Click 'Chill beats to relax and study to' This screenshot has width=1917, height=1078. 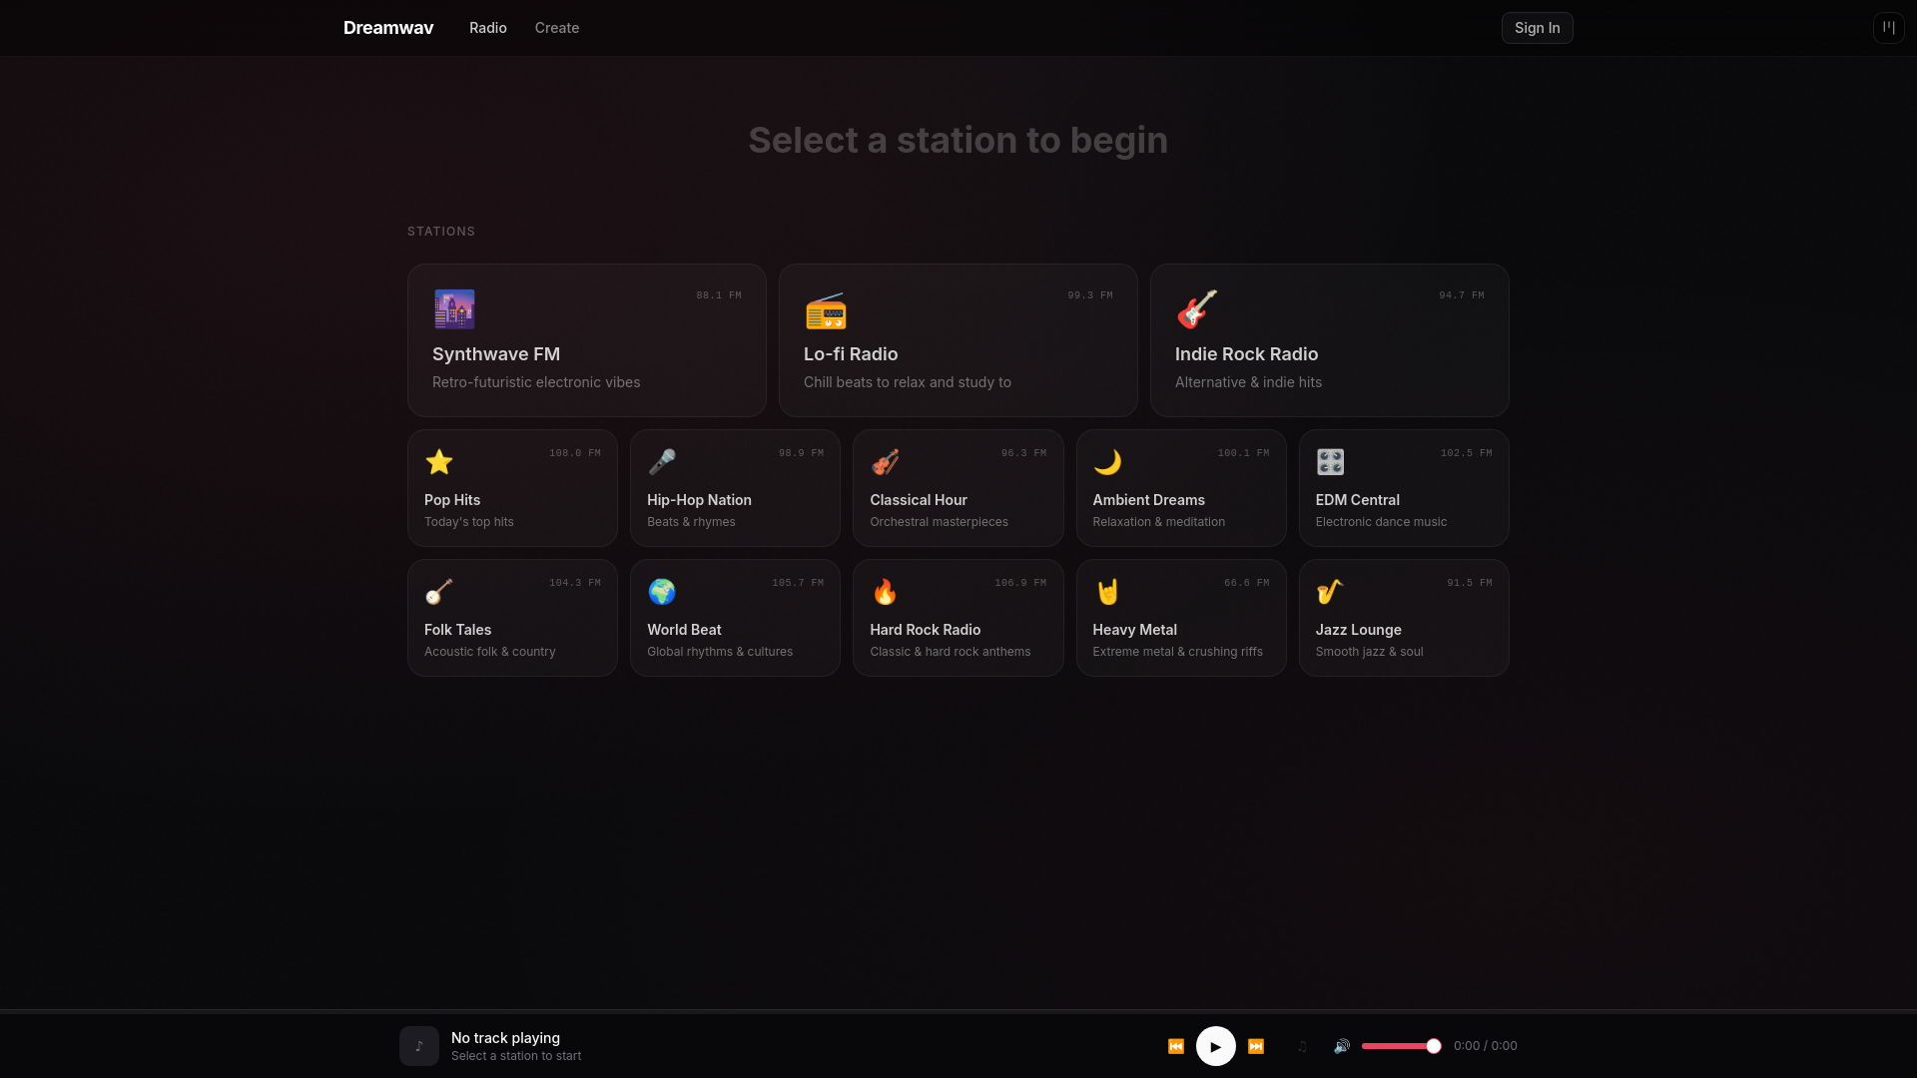coord(908,382)
